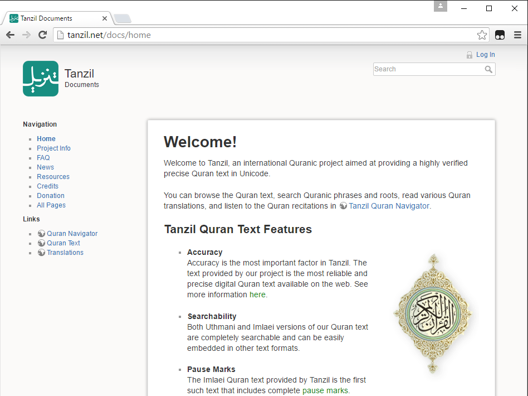
Task: Click the Tanzil Quran Text Features heading
Action: 238,229
